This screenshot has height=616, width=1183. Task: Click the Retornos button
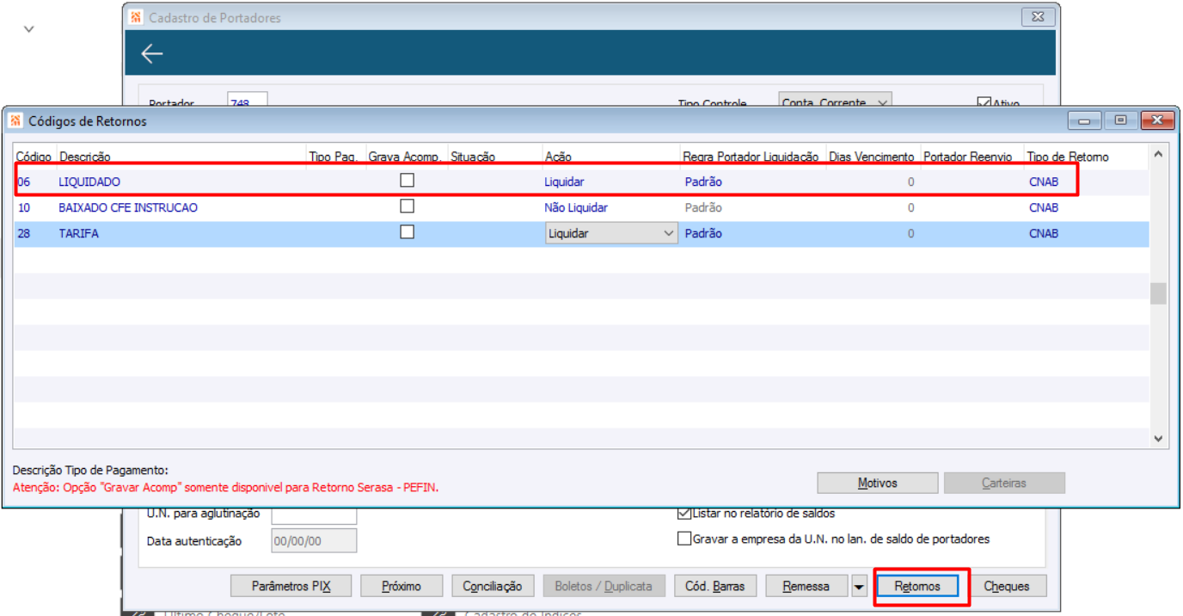(917, 587)
